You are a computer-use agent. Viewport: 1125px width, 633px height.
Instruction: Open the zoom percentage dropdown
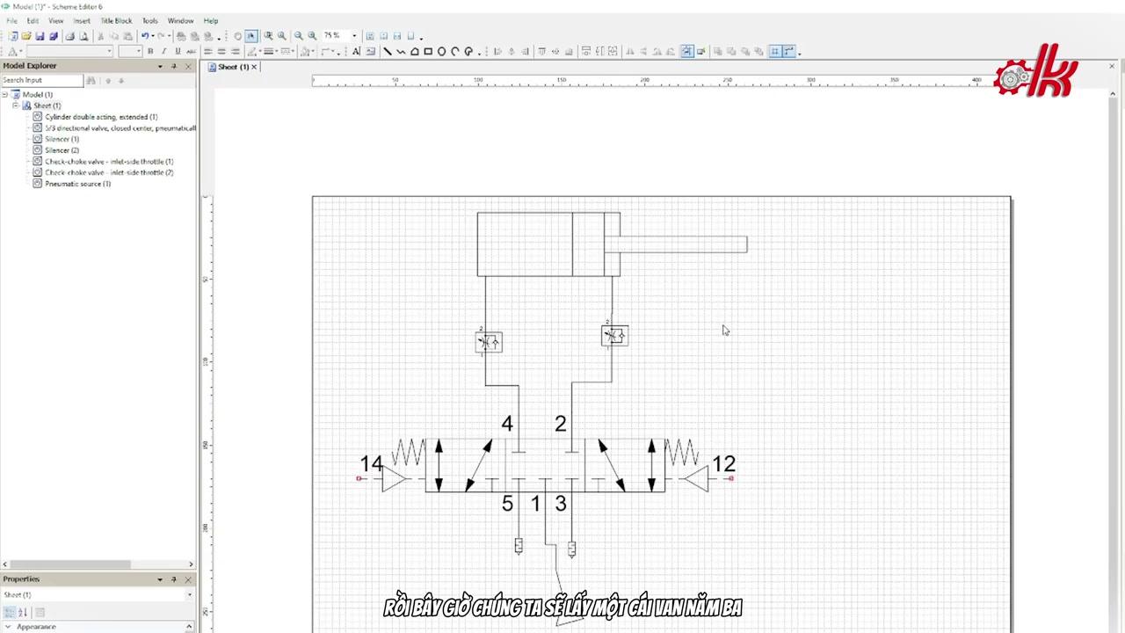pyautogui.click(x=354, y=36)
